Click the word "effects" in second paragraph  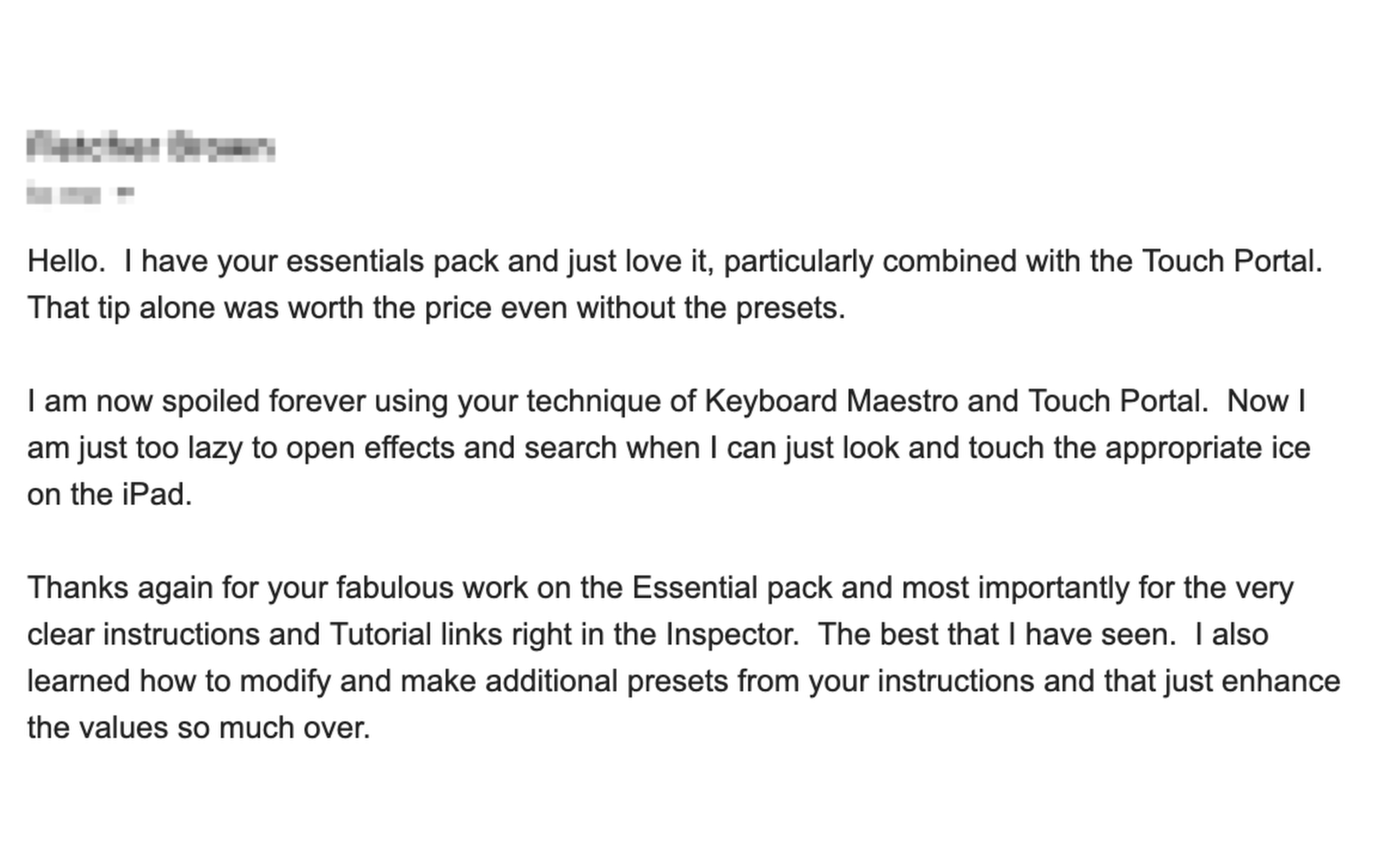pyautogui.click(x=409, y=448)
